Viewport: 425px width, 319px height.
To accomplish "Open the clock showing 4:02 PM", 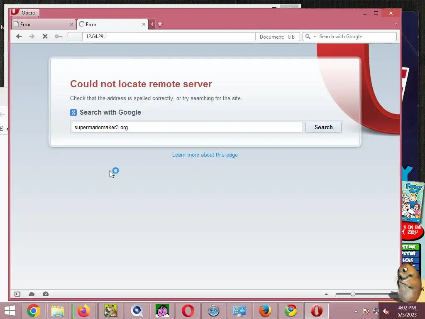I will 407,311.
